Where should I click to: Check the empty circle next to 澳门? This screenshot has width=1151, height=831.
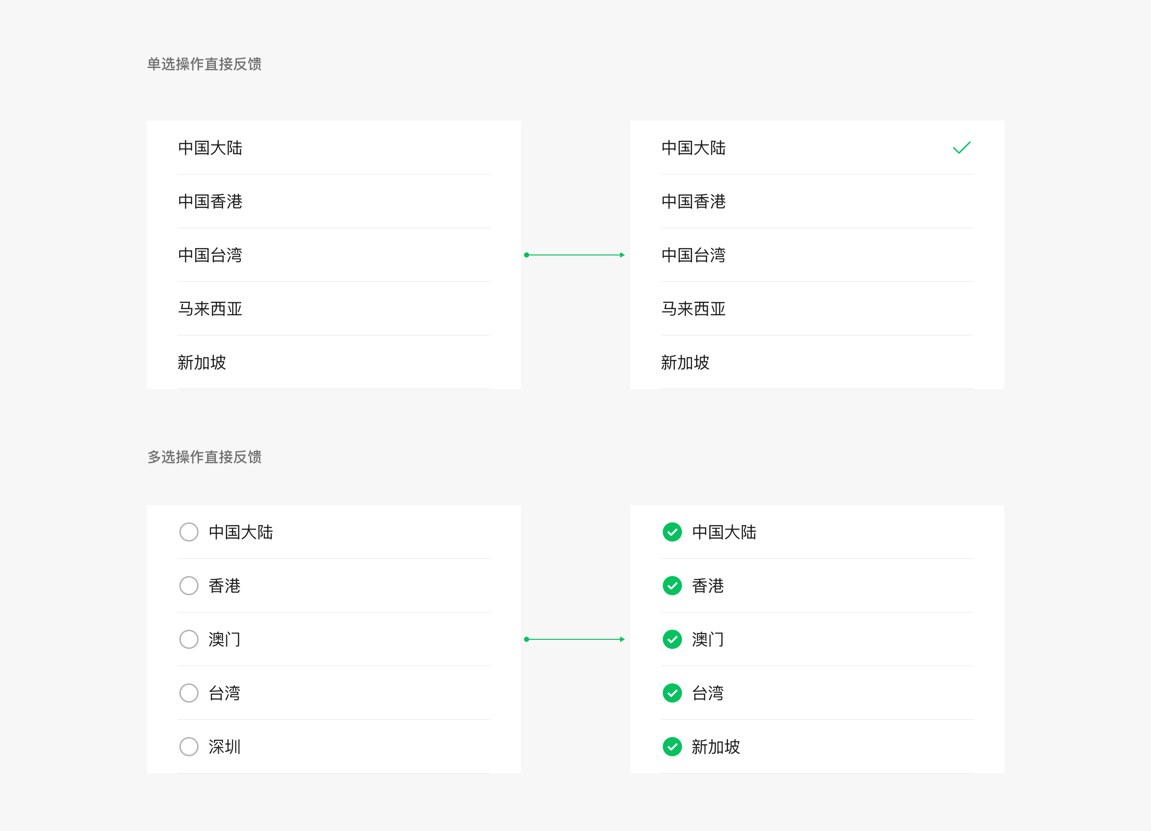point(189,639)
